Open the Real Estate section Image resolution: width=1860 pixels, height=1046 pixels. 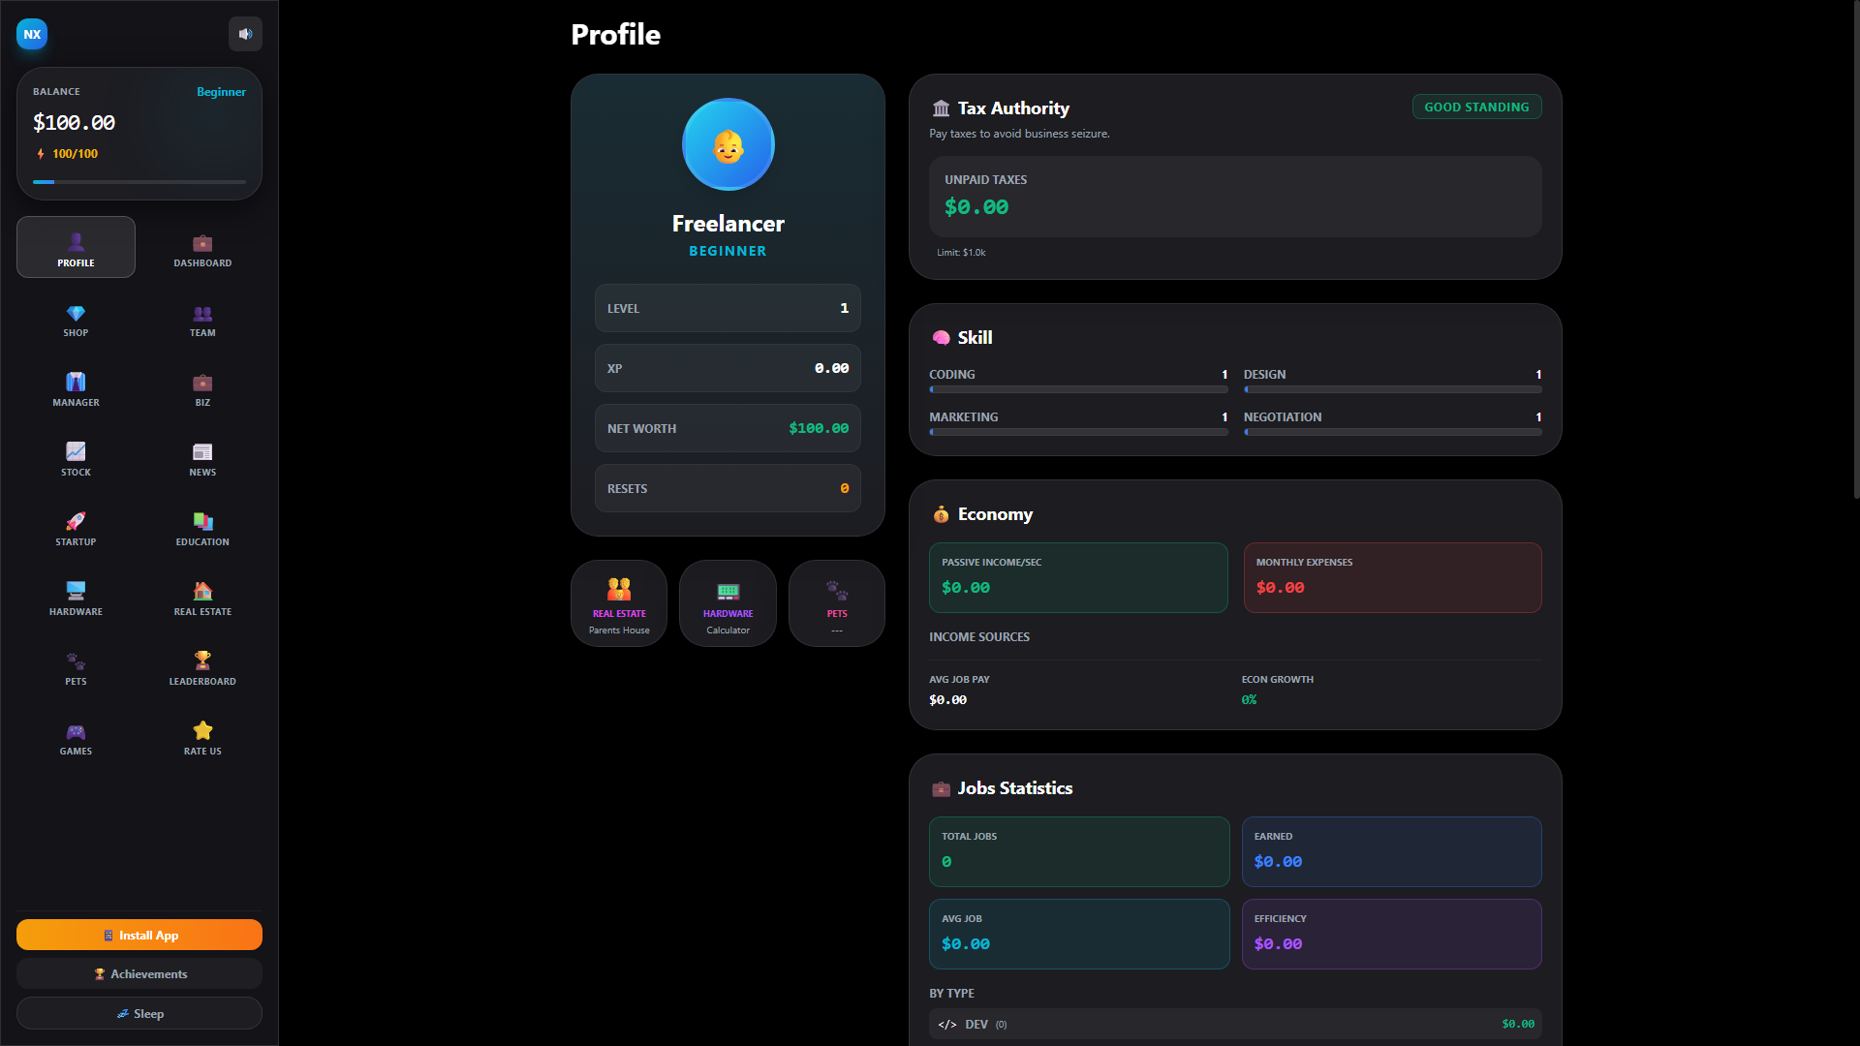pyautogui.click(x=201, y=598)
